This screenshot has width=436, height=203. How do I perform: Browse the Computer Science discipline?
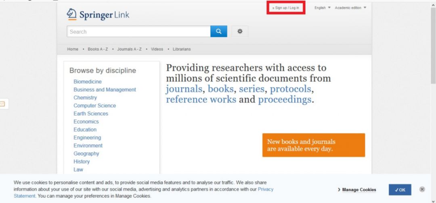[94, 106]
